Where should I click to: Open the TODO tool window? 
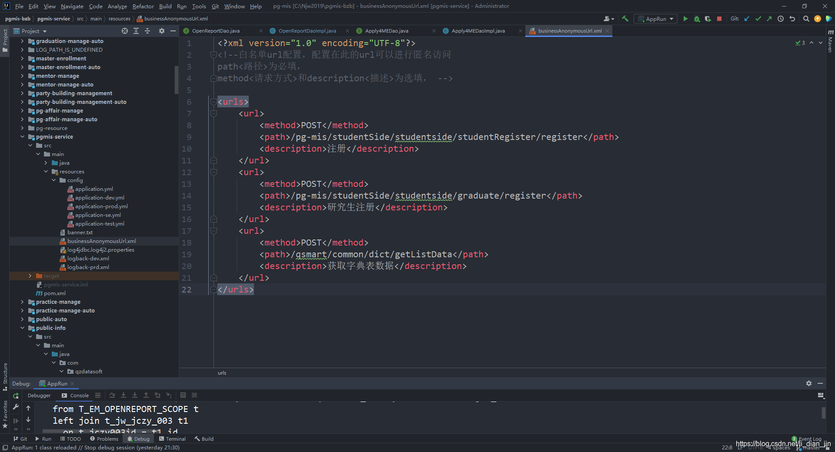pyautogui.click(x=70, y=439)
